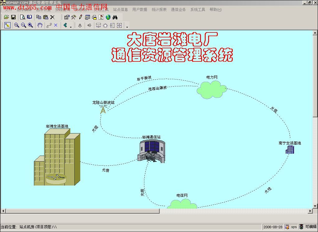Click the binoculars search icon
Viewport: 318px width, 232px height.
[x=115, y=17]
